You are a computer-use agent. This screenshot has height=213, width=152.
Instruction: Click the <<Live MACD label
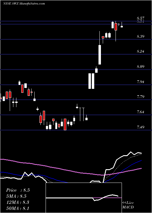[128, 205]
